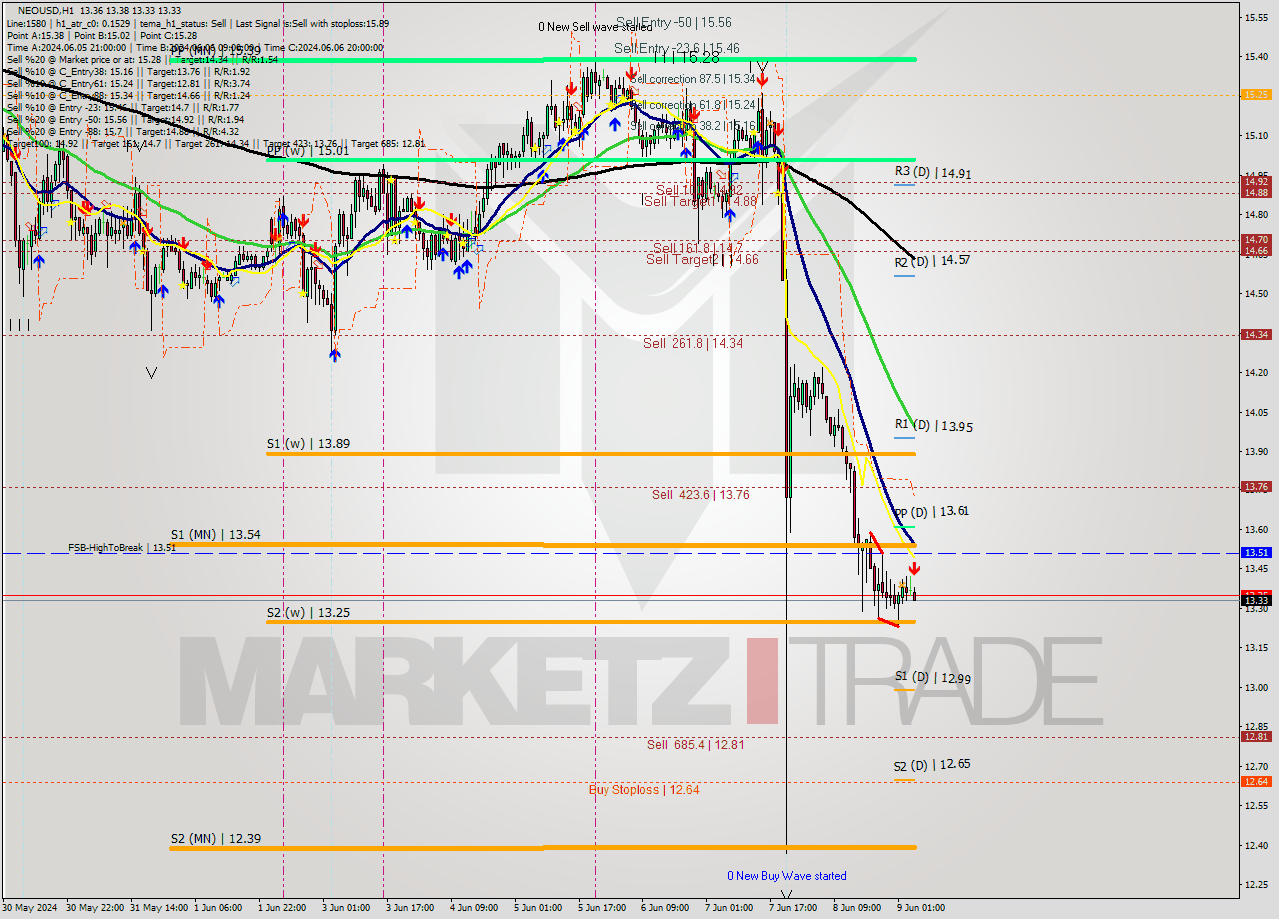Click the '30 May 2024' date axis label
Viewport: 1279px width, 919px height.
(29, 908)
